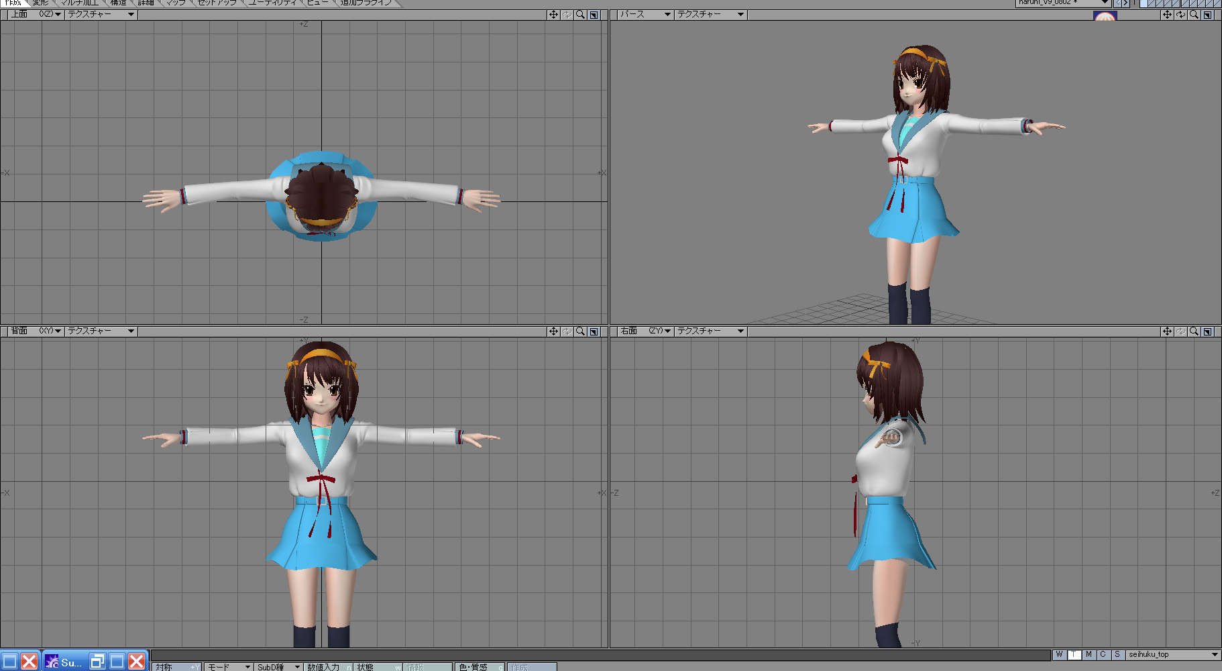Open テクスチャー dropdown in back (XY) viewport
The image size is (1222, 671).
pos(101,331)
